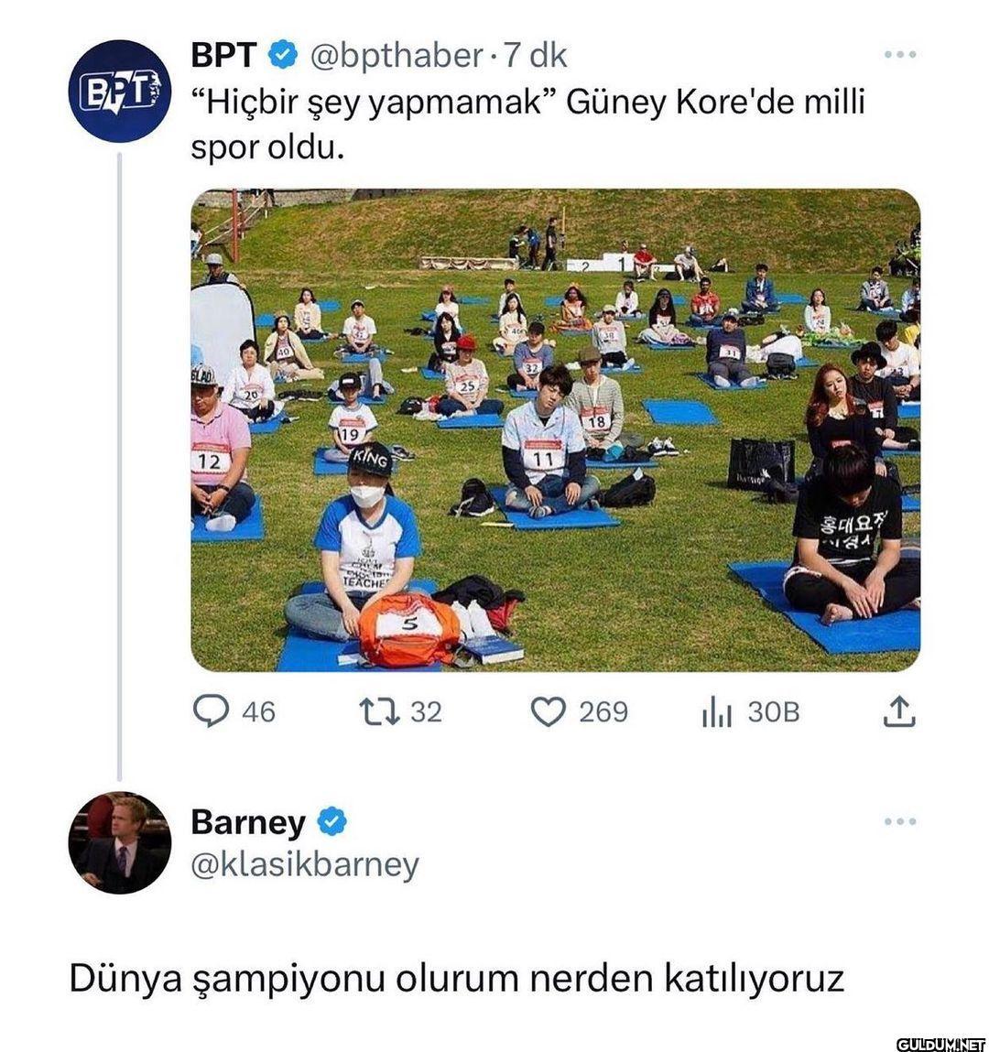Viewport: 989px width, 1052px height.
Task: Click the verified badge next to Barney
Action: coord(331,822)
